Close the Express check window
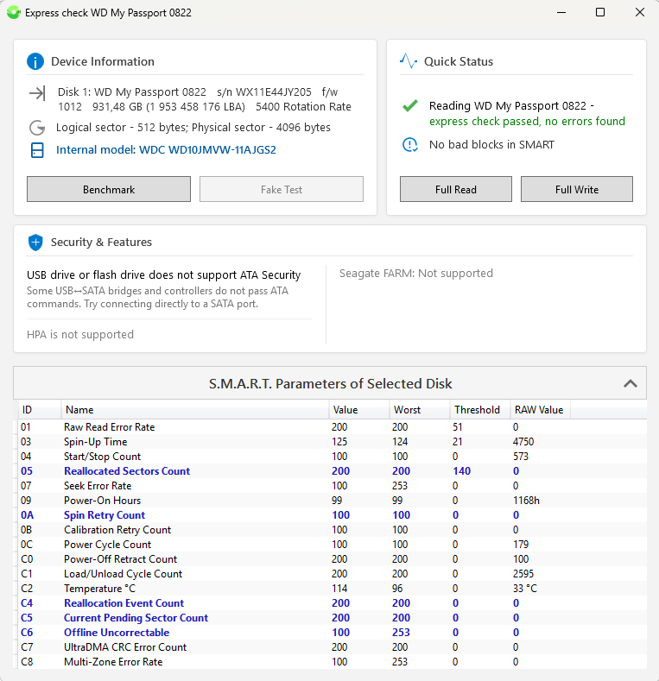659x681 pixels. click(x=640, y=12)
